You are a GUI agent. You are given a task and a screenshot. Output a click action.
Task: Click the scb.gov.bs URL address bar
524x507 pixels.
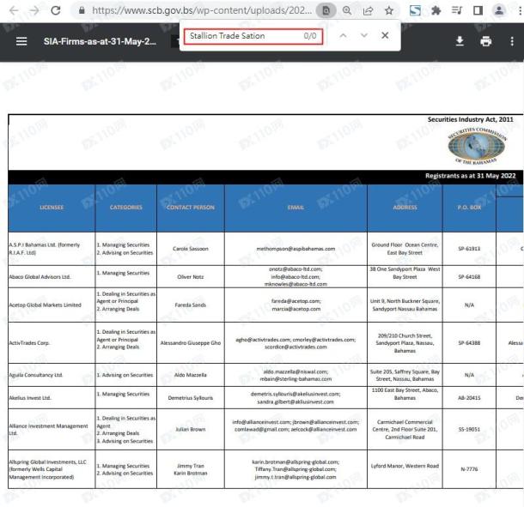point(202,10)
